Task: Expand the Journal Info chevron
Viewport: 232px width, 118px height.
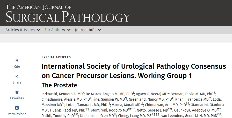Action: tap(100, 30)
